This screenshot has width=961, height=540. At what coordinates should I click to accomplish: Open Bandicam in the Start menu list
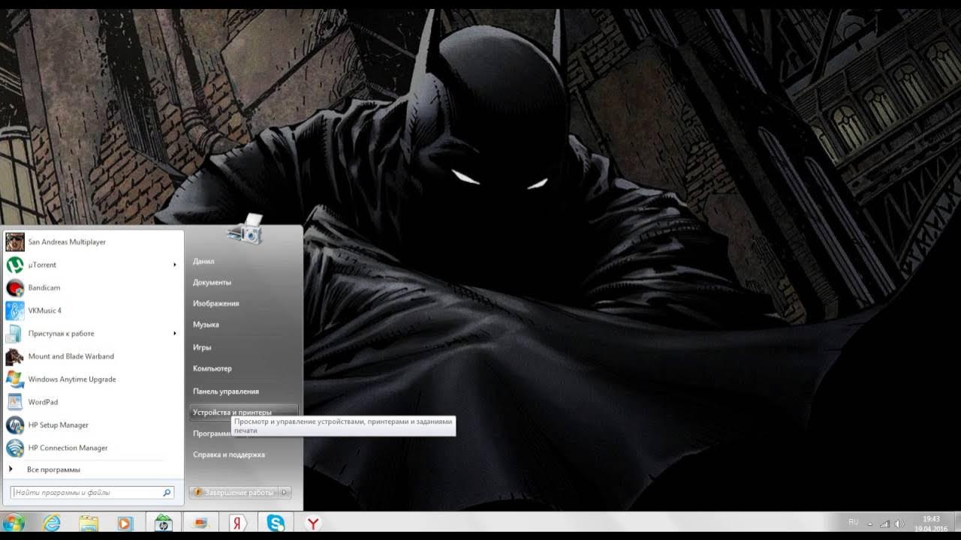93,288
